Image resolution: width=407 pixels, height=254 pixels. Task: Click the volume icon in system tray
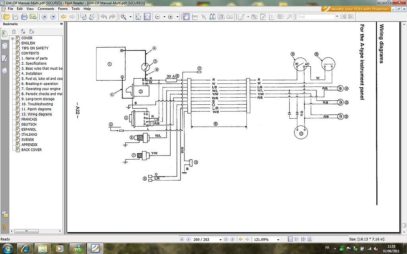[x=375, y=249]
